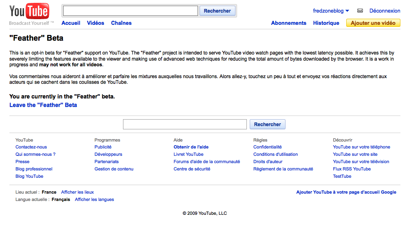The image size is (411, 227).
Task: Open YouTube sur votre site link
Action: pos(355,155)
